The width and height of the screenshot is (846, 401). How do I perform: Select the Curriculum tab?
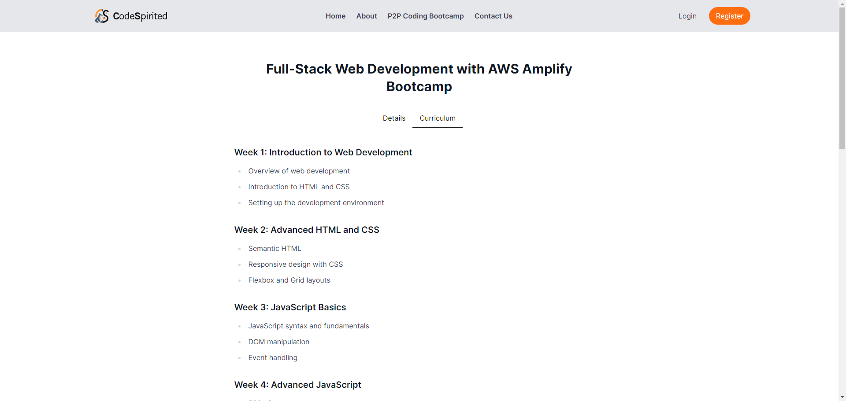(x=438, y=118)
